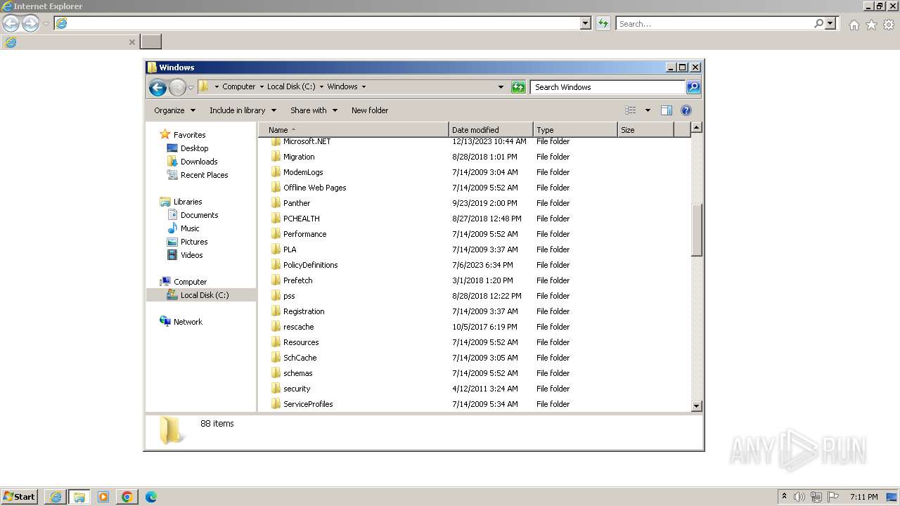Select the SchCache folder name

coord(300,358)
